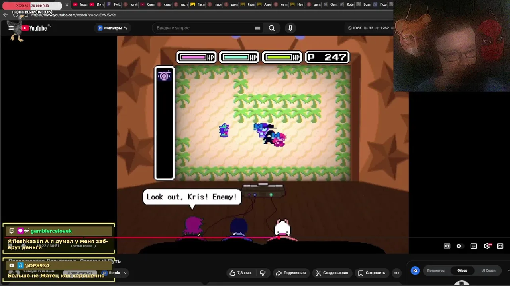
Task: Select the AI Coach tab
Action: coord(488,271)
